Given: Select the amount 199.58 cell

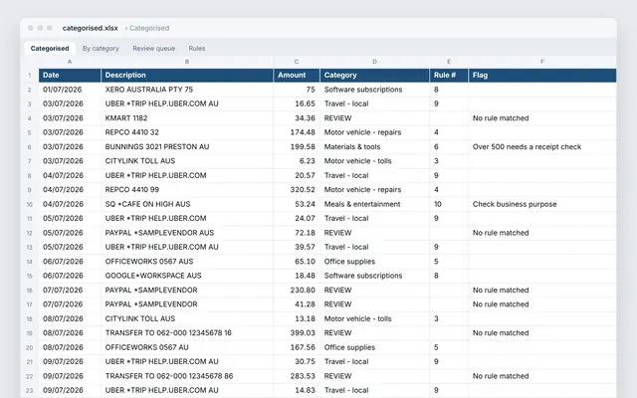Looking at the screenshot, I should click(x=297, y=146).
